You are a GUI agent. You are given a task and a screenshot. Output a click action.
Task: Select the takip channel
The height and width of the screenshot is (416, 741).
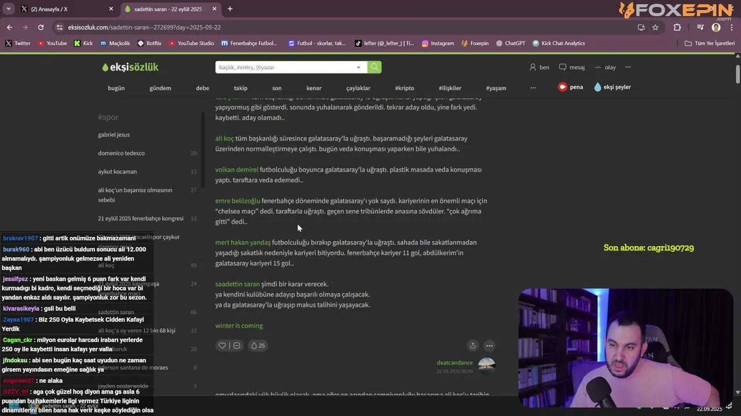coord(240,88)
